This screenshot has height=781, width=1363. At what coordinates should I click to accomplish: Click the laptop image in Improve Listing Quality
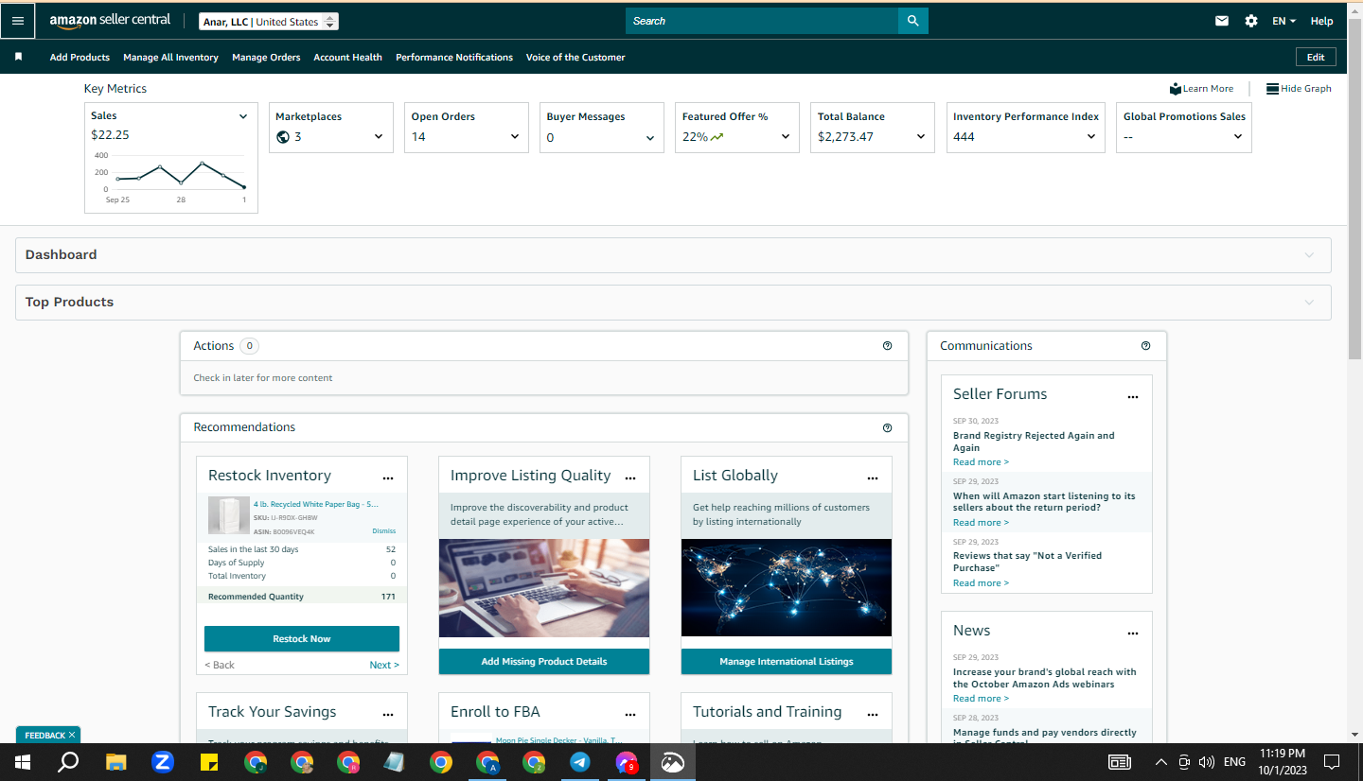[x=544, y=588]
